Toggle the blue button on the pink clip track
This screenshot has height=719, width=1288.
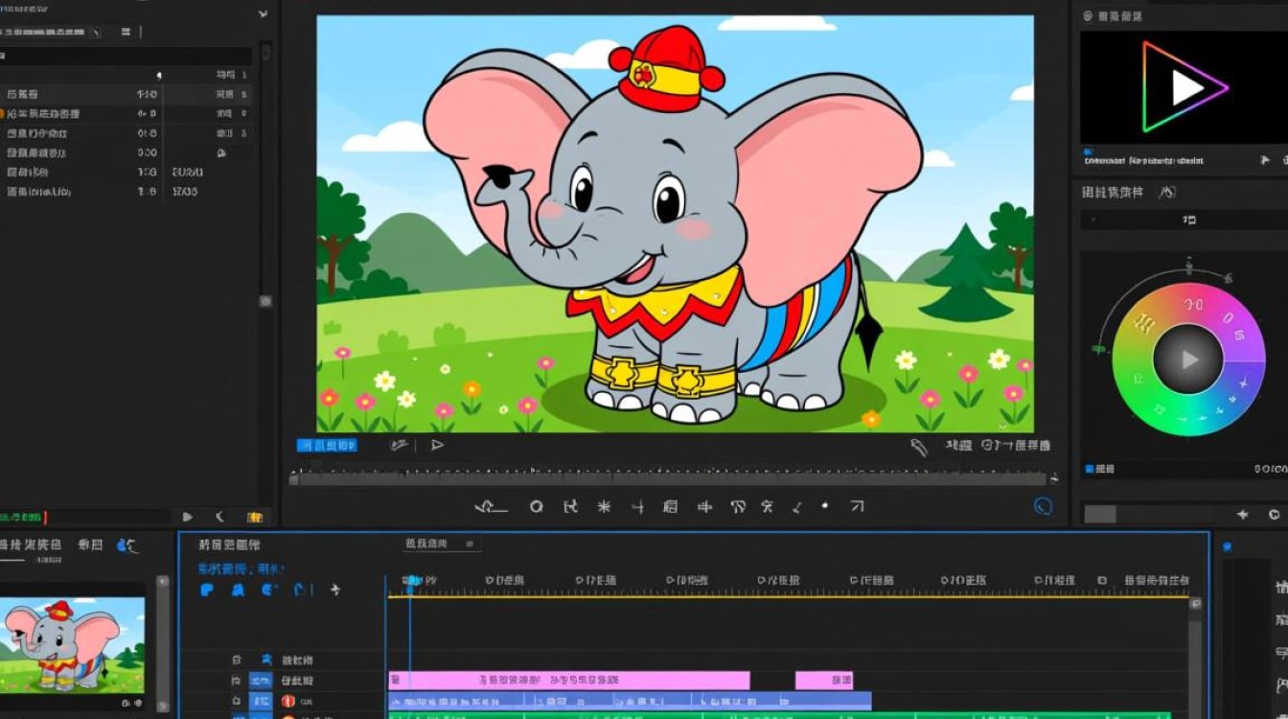click(x=261, y=681)
